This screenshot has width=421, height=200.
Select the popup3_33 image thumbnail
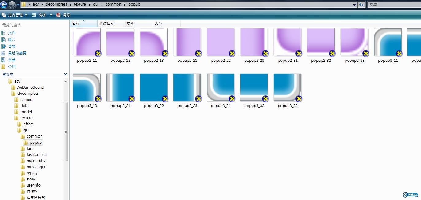pyautogui.click(x=288, y=87)
